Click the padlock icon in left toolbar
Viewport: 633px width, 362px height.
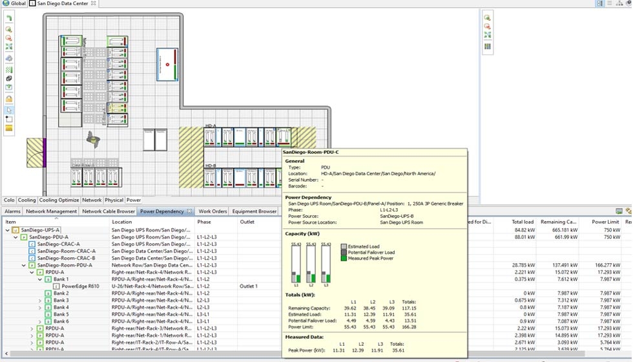pos(9,99)
